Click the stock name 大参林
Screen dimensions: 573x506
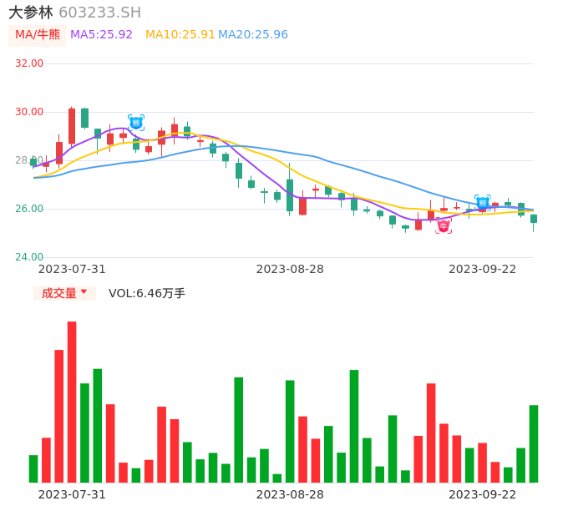tap(31, 13)
